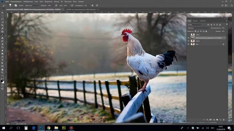Show the hidden top Слой 2 layer
234x131 pixels.
[189, 35]
